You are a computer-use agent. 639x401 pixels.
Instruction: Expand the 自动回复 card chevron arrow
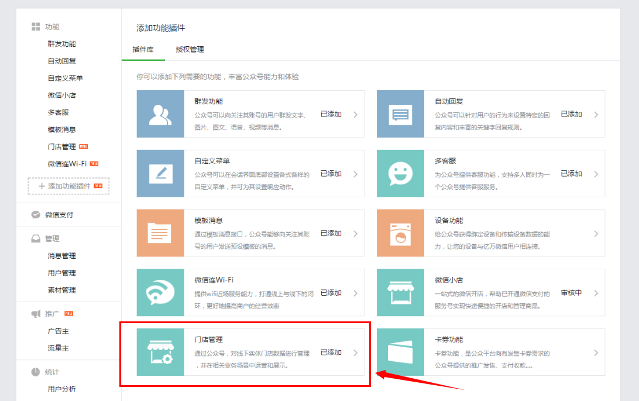(x=596, y=115)
